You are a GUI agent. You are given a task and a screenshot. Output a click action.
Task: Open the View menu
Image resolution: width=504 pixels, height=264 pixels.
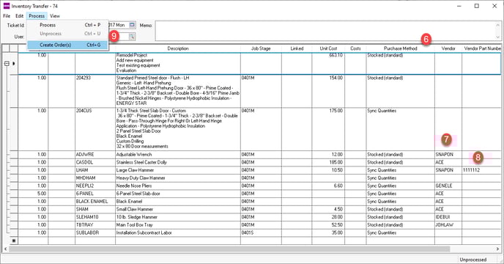tap(55, 16)
